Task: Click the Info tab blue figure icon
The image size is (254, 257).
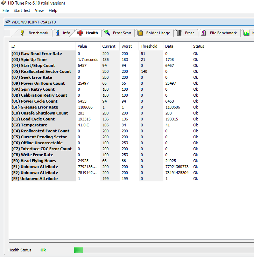Action: pyautogui.click(x=58, y=33)
